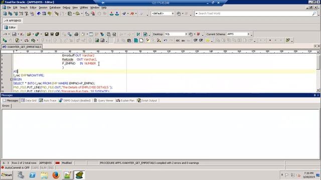Viewport: 321px width, 180px height.
Task: Open the Desktop SQL dropdown
Action: click(186, 34)
